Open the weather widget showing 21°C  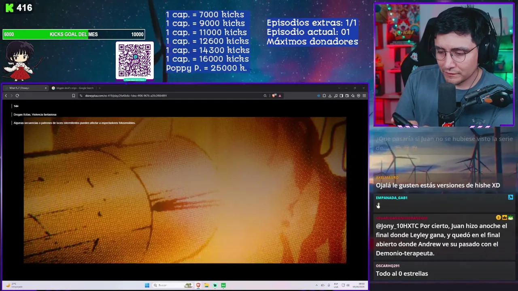(x=14, y=285)
